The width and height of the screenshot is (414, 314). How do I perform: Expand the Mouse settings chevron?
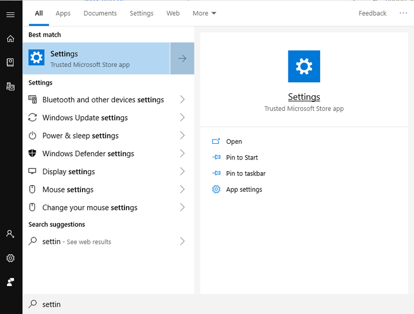(x=182, y=189)
